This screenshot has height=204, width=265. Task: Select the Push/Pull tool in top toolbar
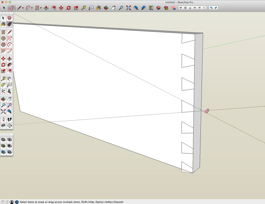coord(46,8)
